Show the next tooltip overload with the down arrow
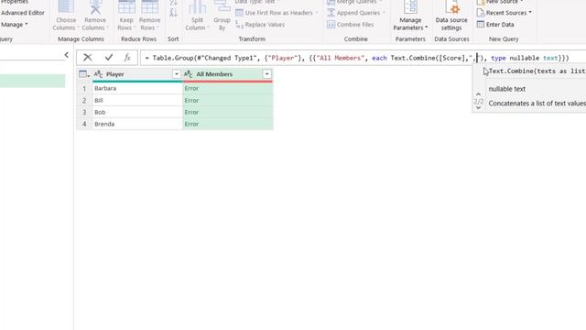Viewport: 586px width, 330px height. click(x=478, y=108)
